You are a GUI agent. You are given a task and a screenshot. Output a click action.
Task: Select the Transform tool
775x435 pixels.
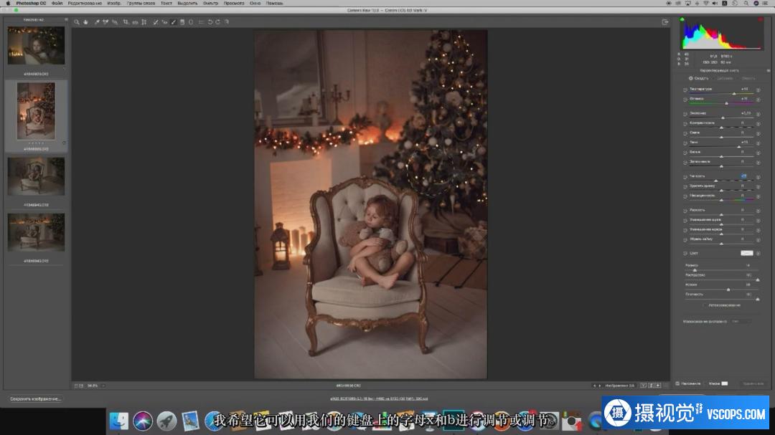coord(144,22)
